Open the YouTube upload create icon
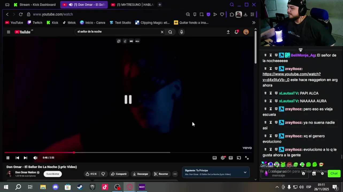Image resolution: width=343 pixels, height=192 pixels. coord(228,32)
